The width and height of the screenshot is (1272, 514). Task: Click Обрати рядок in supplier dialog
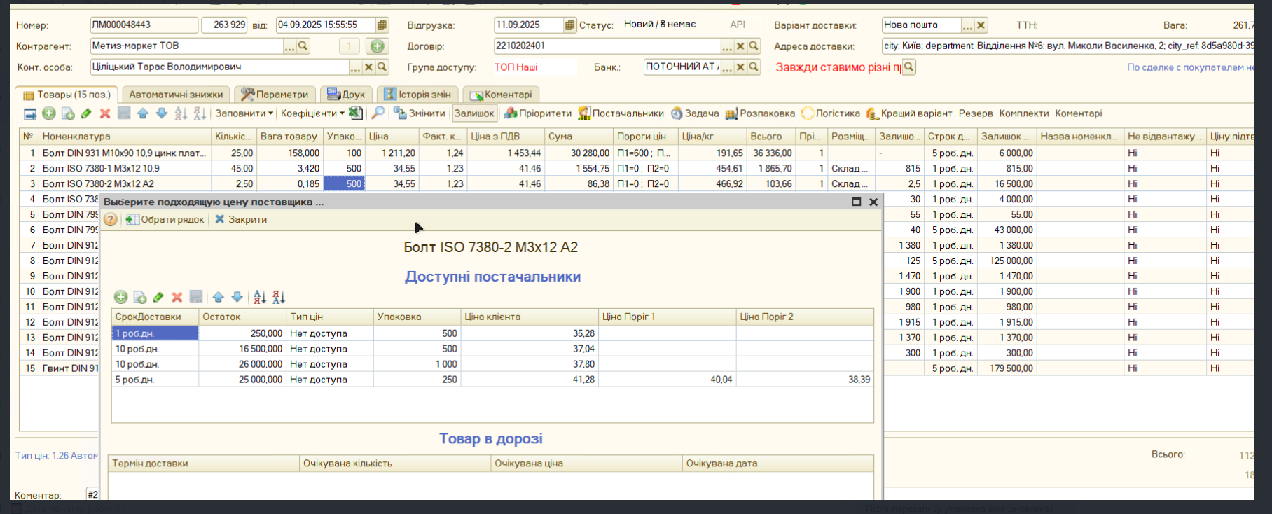165,220
